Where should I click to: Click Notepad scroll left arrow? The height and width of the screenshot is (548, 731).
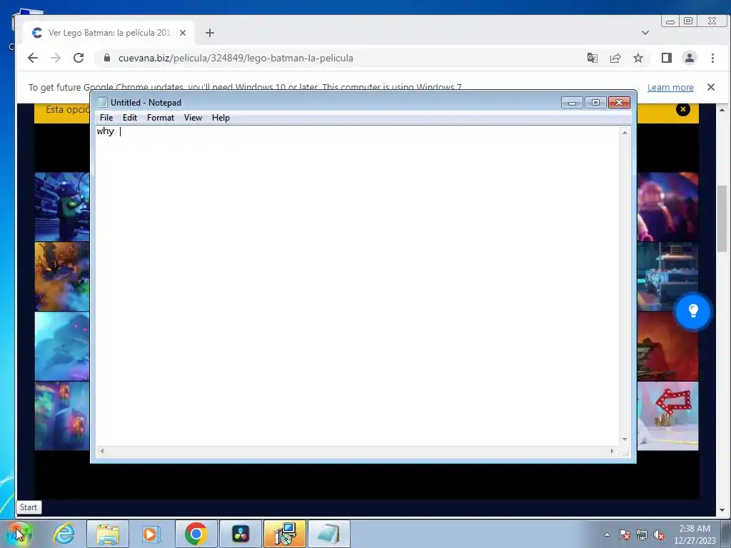click(x=102, y=451)
